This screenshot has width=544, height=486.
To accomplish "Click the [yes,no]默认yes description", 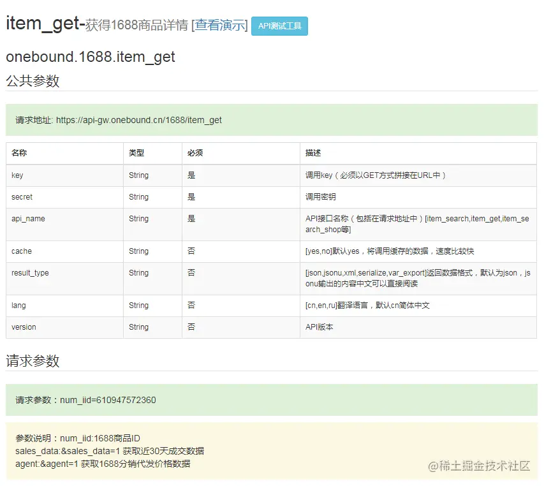I will coord(390,251).
